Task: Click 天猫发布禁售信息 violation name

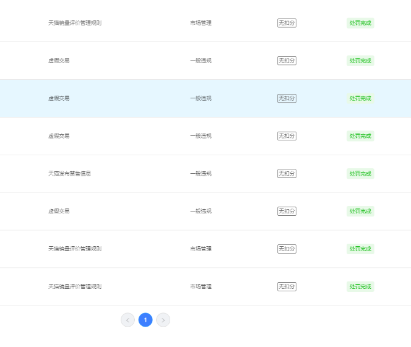Action: [69, 173]
